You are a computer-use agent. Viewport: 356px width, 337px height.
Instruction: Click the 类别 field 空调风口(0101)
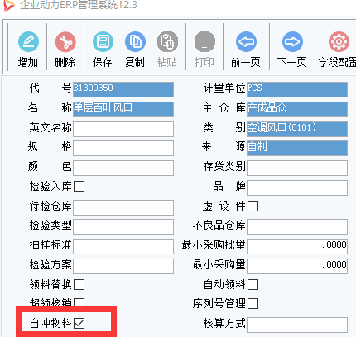tap(297, 129)
